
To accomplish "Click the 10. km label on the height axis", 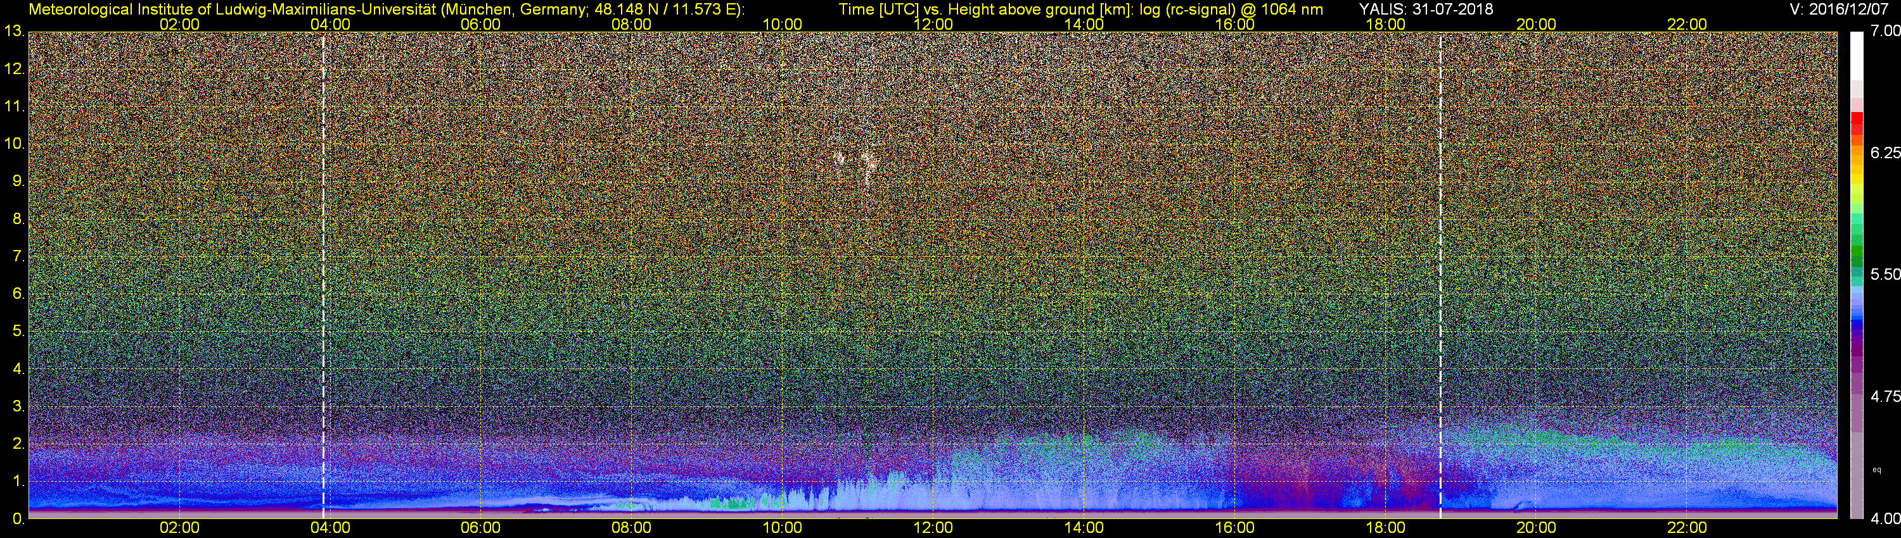I will [14, 144].
